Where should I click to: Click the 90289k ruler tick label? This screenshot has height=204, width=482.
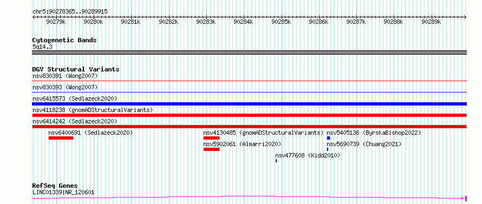[x=431, y=22]
